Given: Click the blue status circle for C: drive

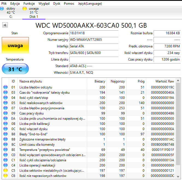Looking at the screenshot, I should 2,8.
